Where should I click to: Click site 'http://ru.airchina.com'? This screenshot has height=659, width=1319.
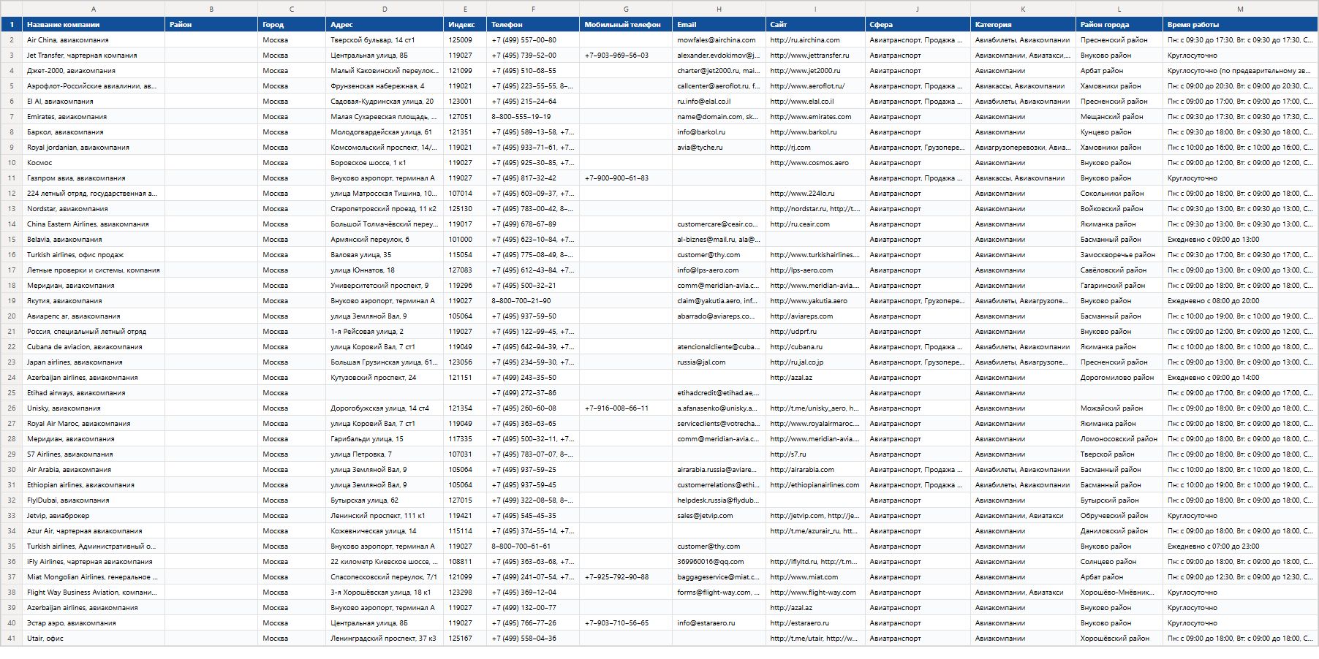coord(815,40)
